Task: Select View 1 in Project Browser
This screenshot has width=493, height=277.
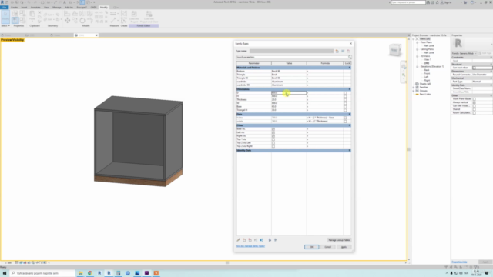Action: 428,60
